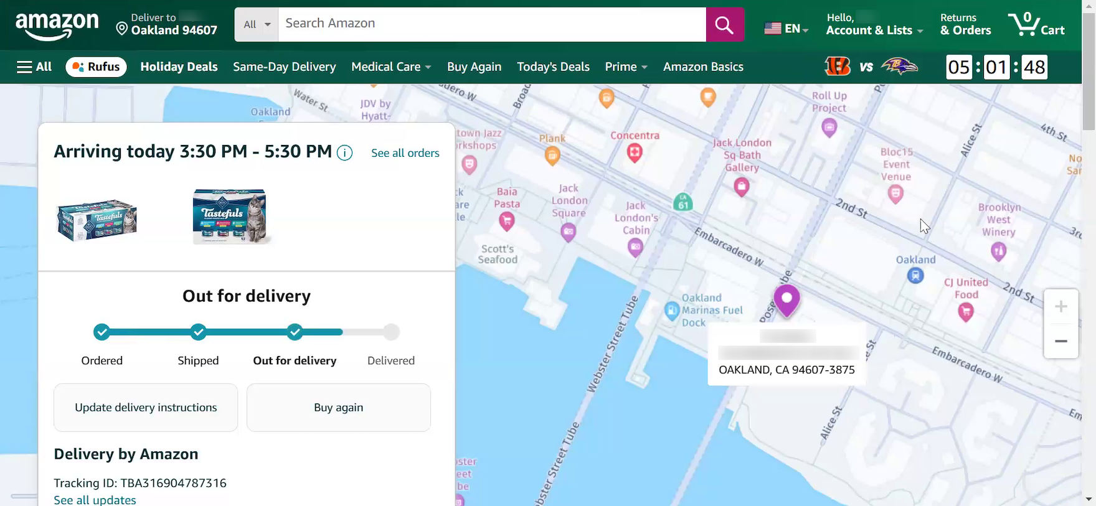Click the Brooklyn West Winery map marker
This screenshot has width=1096, height=506.
pyautogui.click(x=998, y=251)
